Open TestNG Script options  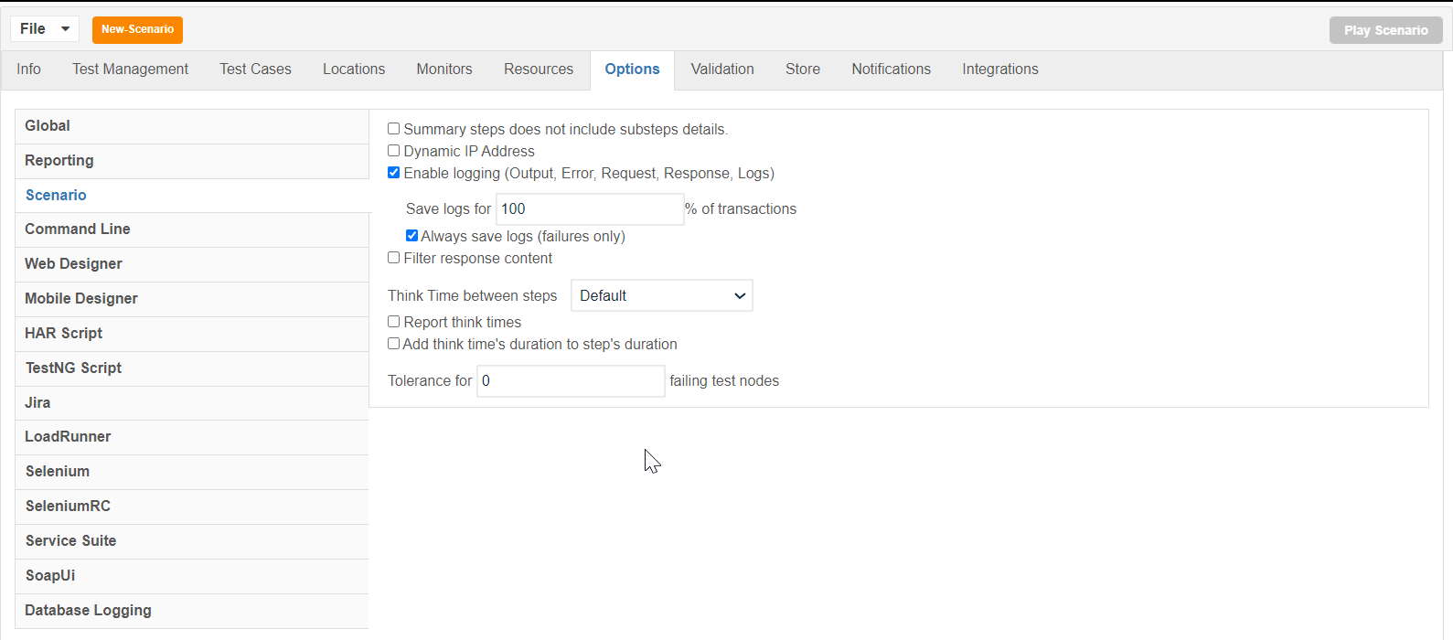pyautogui.click(x=192, y=368)
